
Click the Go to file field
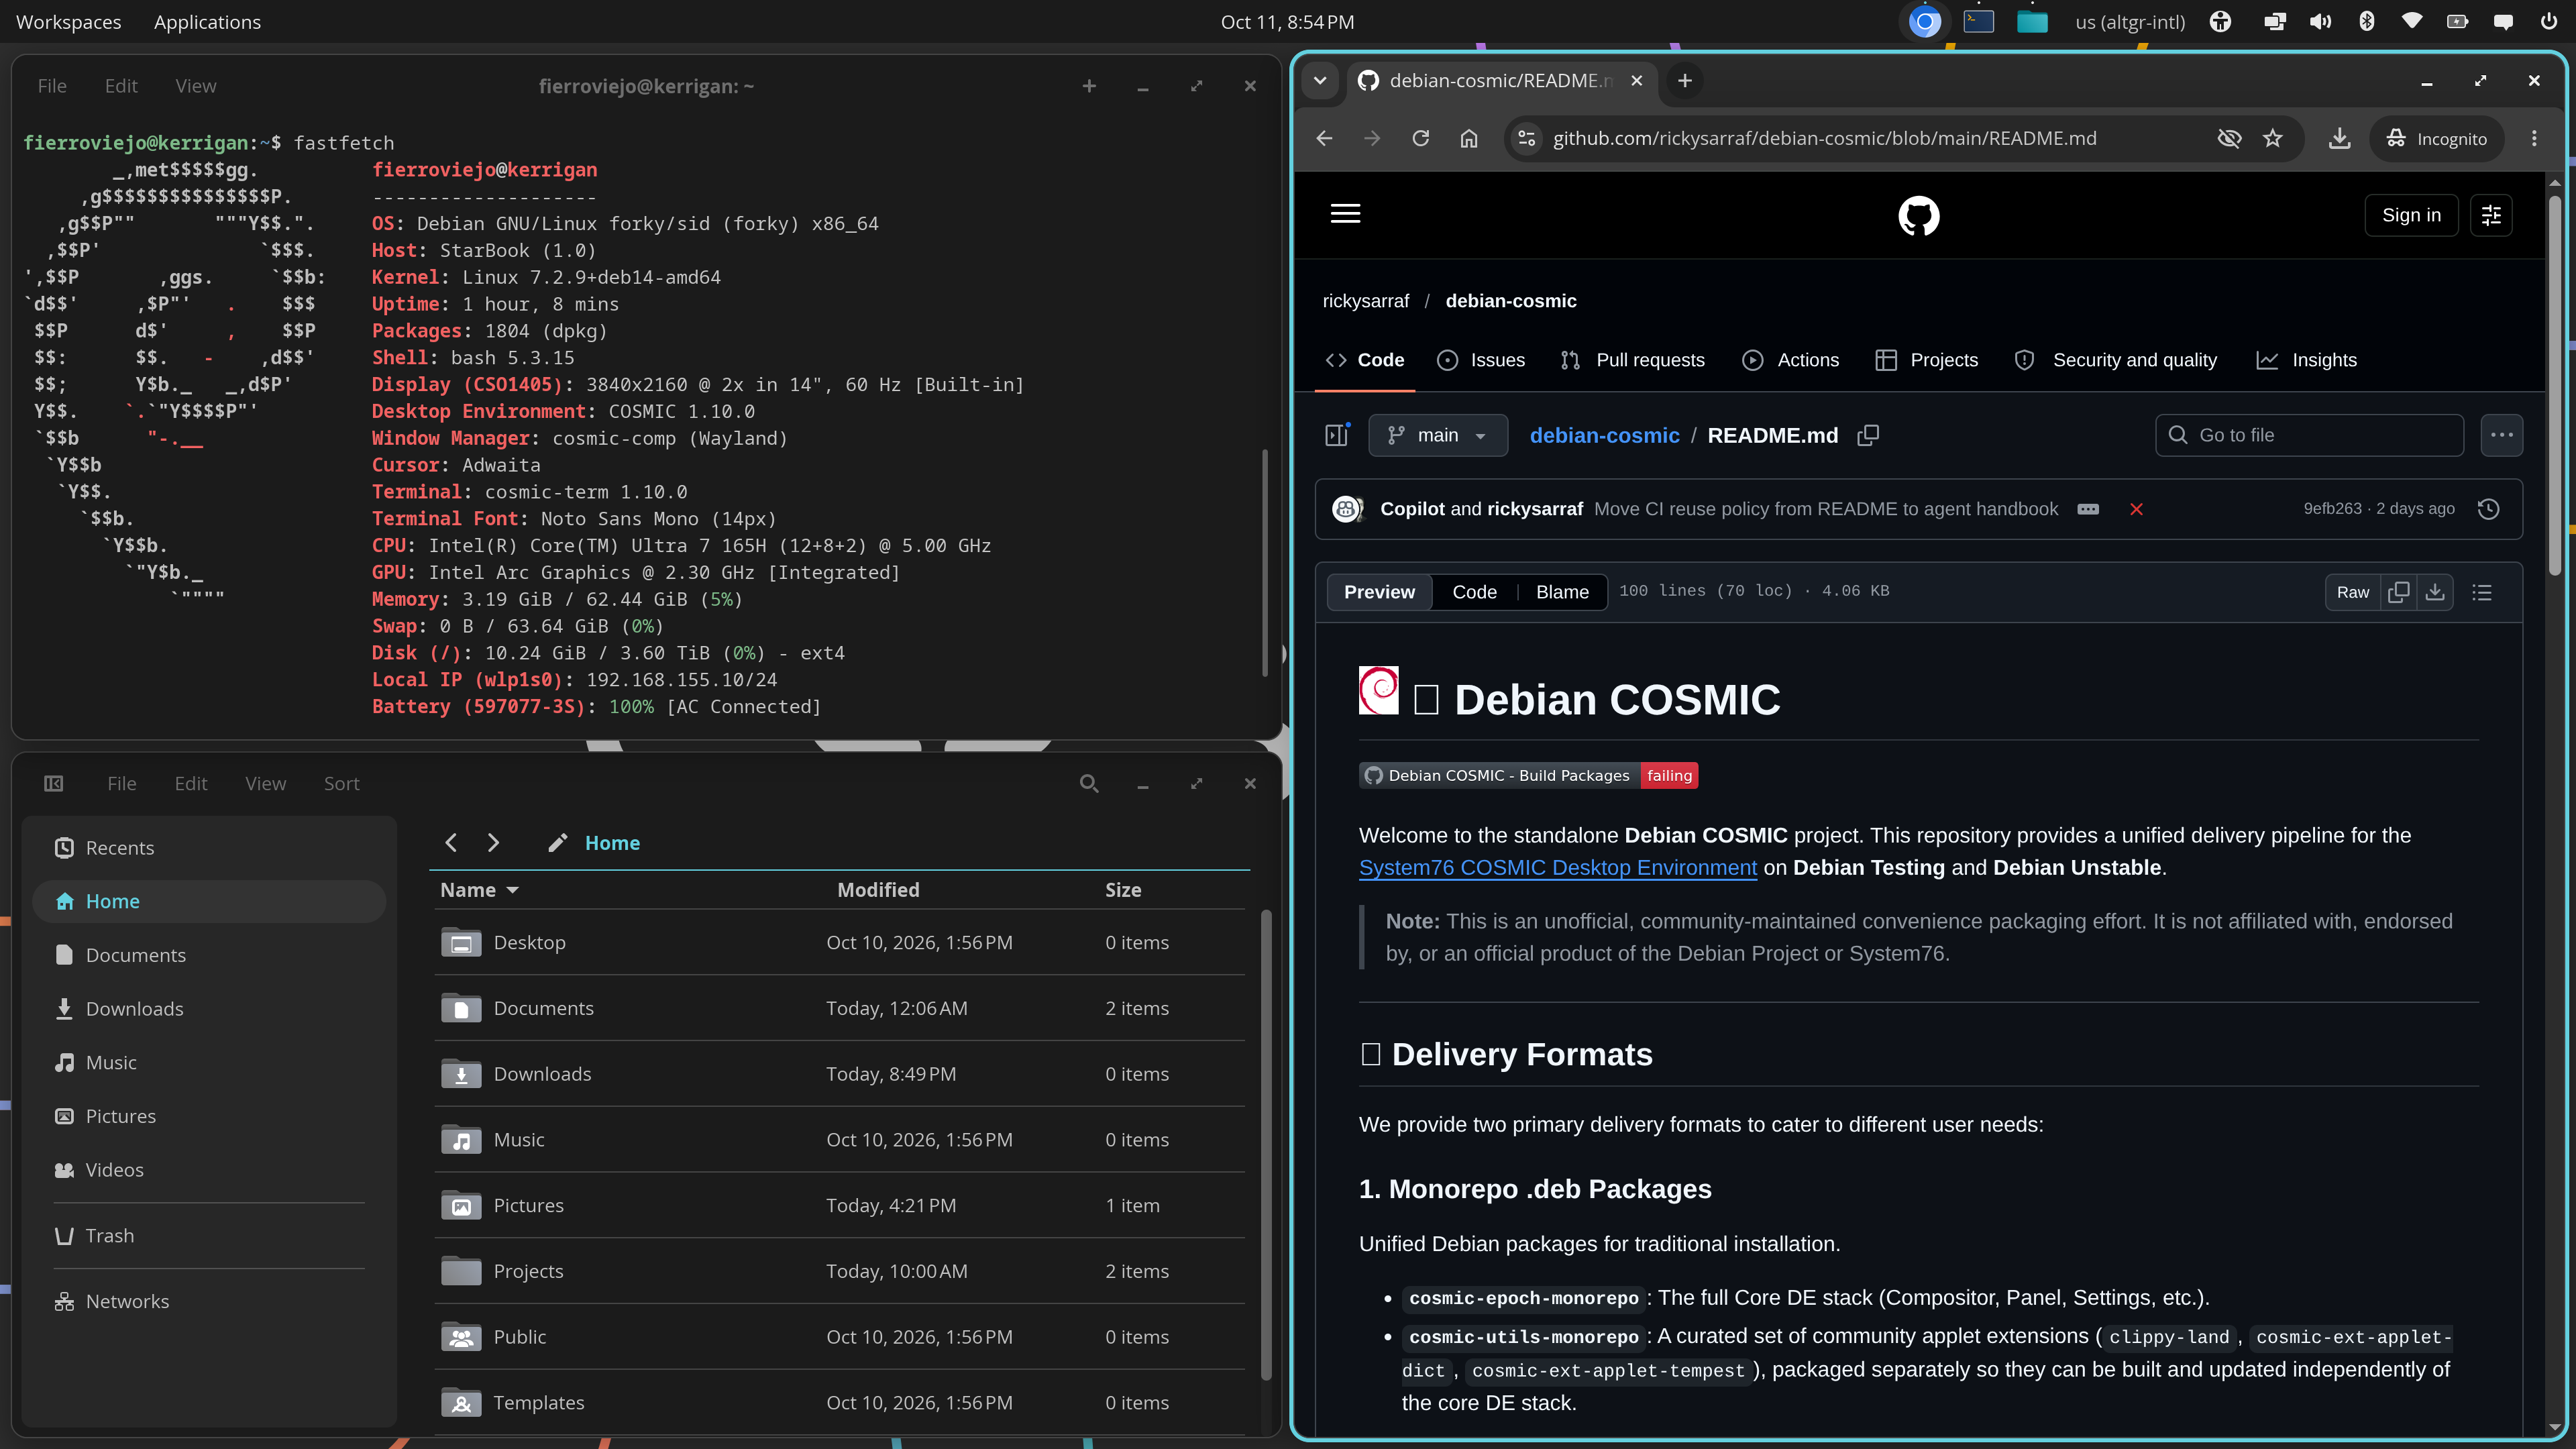(x=2309, y=435)
